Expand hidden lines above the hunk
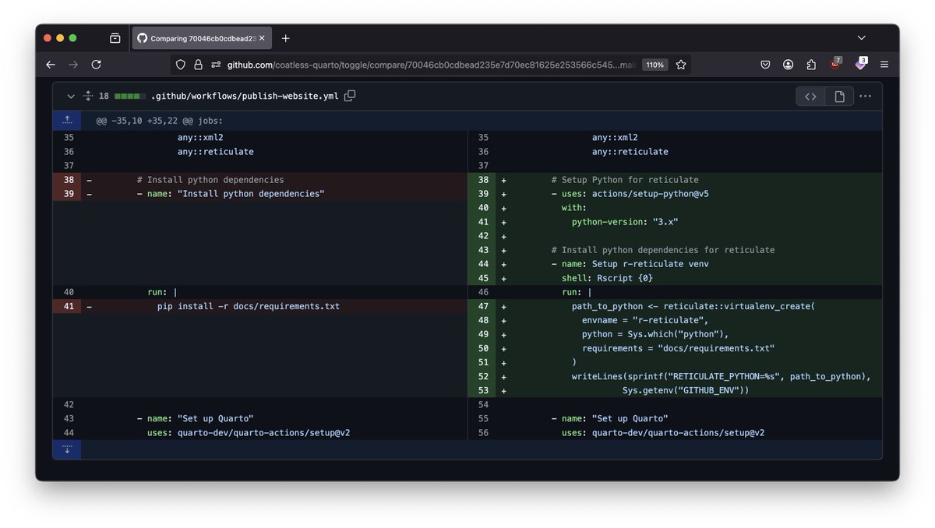Viewport: 935px width, 528px height. tap(67, 120)
